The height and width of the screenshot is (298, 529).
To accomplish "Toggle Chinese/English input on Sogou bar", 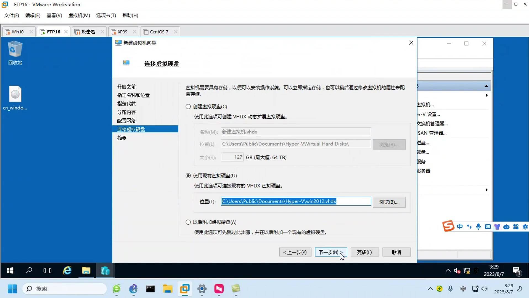I will (x=460, y=226).
